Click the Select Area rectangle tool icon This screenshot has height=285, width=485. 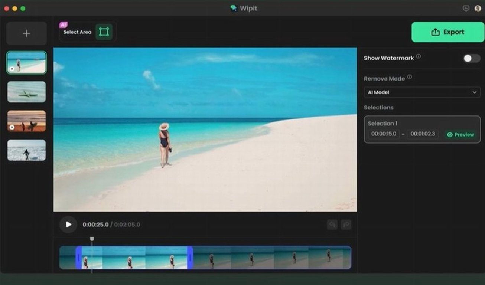coord(104,32)
